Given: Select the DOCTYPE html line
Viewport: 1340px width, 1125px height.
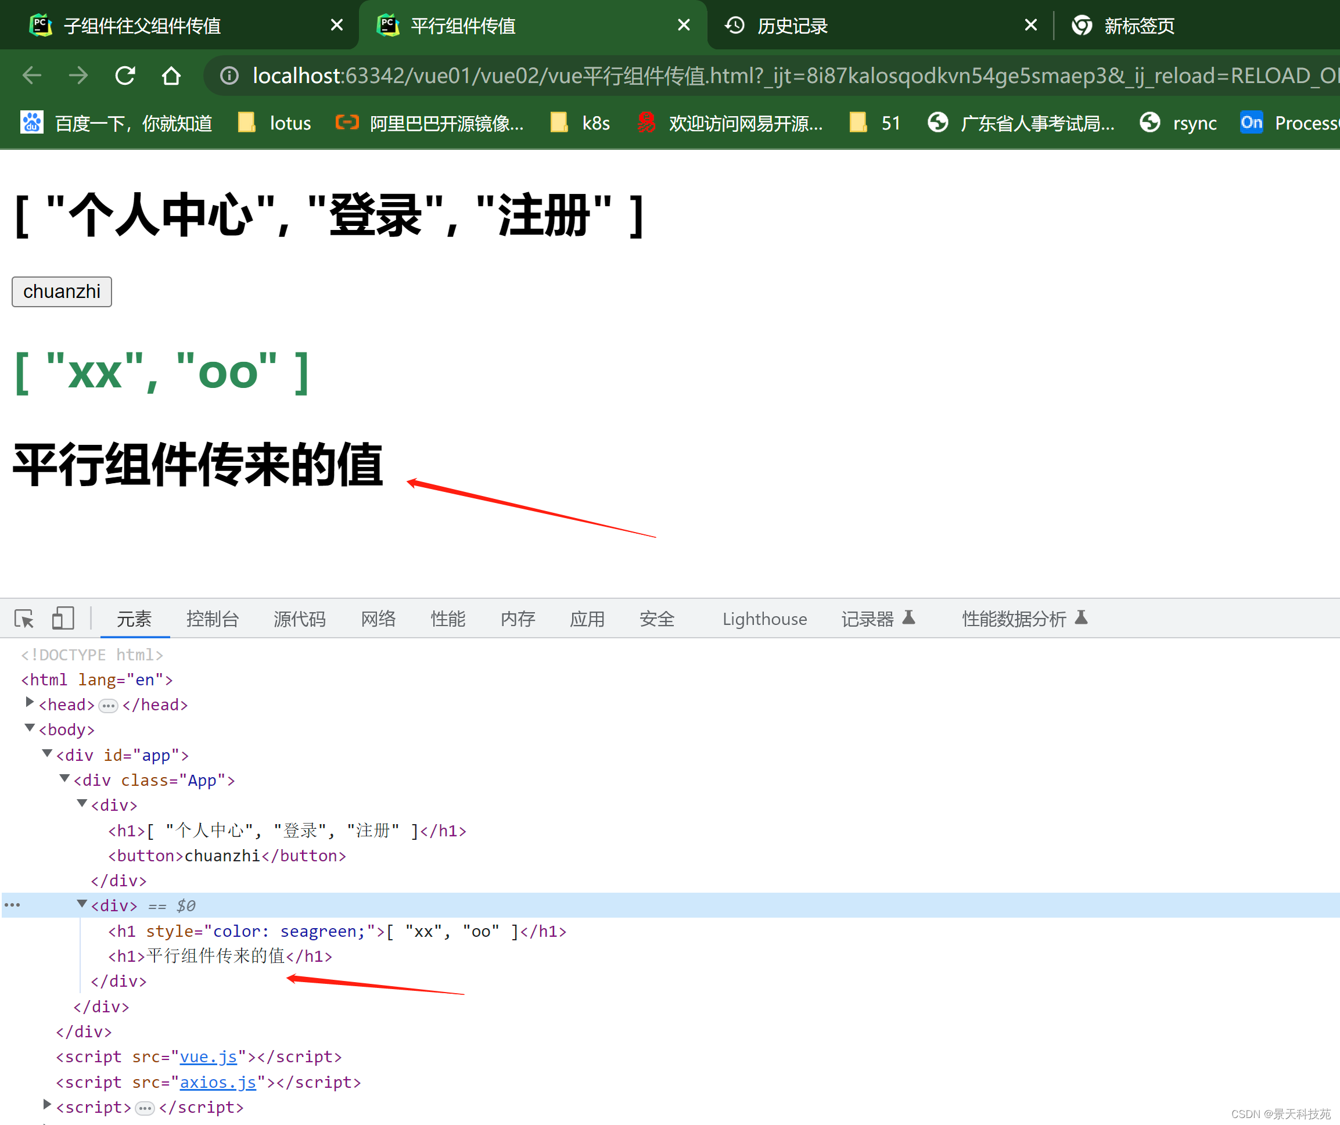Looking at the screenshot, I should click(x=92, y=655).
